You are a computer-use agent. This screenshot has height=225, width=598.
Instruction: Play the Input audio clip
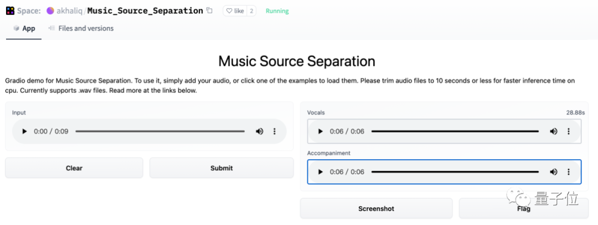[x=24, y=132]
